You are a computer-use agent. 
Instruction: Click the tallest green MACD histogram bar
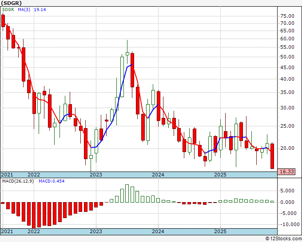[x=127, y=193]
